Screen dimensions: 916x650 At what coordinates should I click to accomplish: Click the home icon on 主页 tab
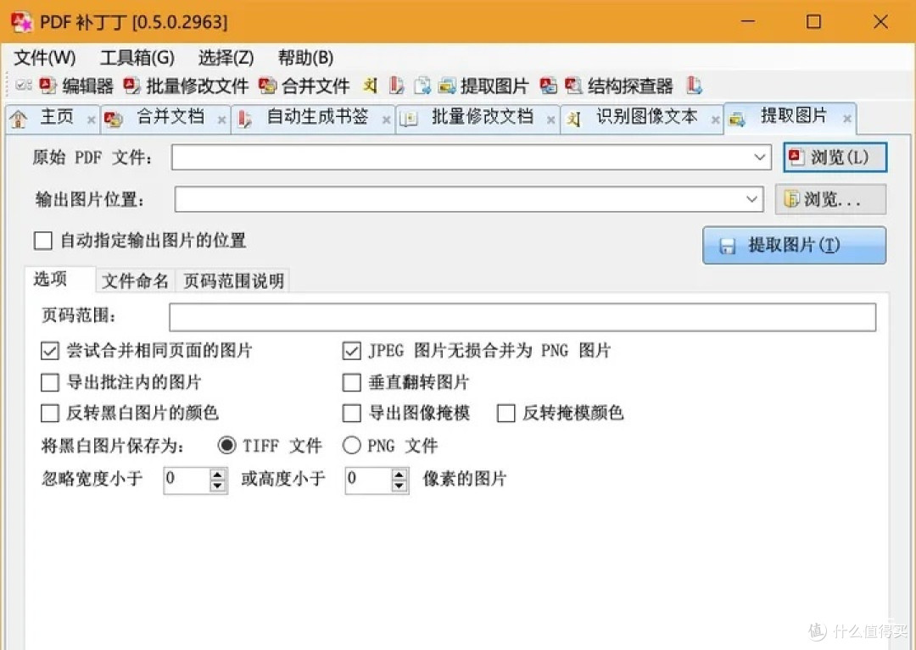pyautogui.click(x=19, y=119)
